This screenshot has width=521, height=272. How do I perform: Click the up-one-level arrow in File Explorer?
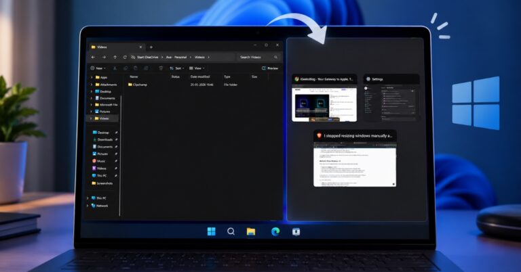[x=115, y=58]
